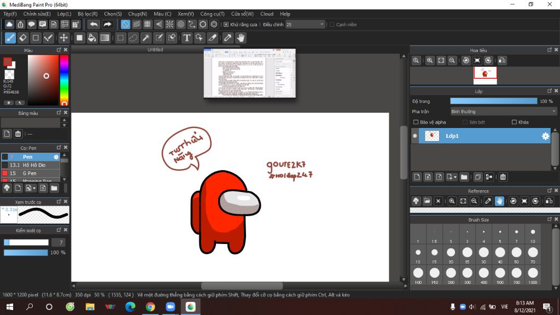This screenshot has height=315, width=560.
Task: Click the rainbow hue slider strip
Action: (x=64, y=79)
